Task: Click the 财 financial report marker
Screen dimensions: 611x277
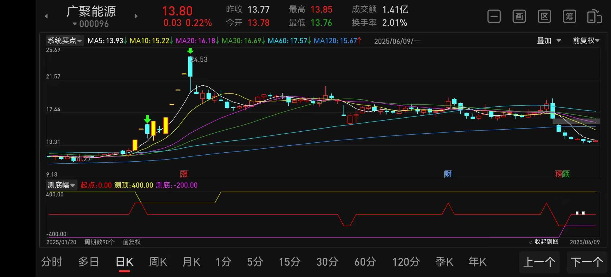Action: click(448, 174)
